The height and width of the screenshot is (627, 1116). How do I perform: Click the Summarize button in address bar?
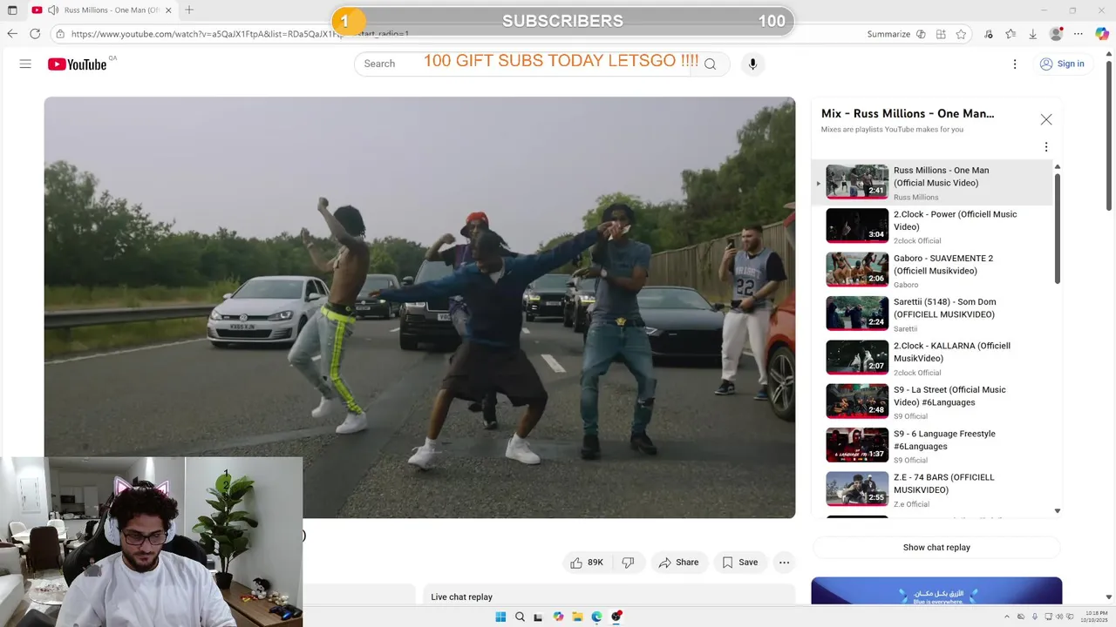(888, 34)
